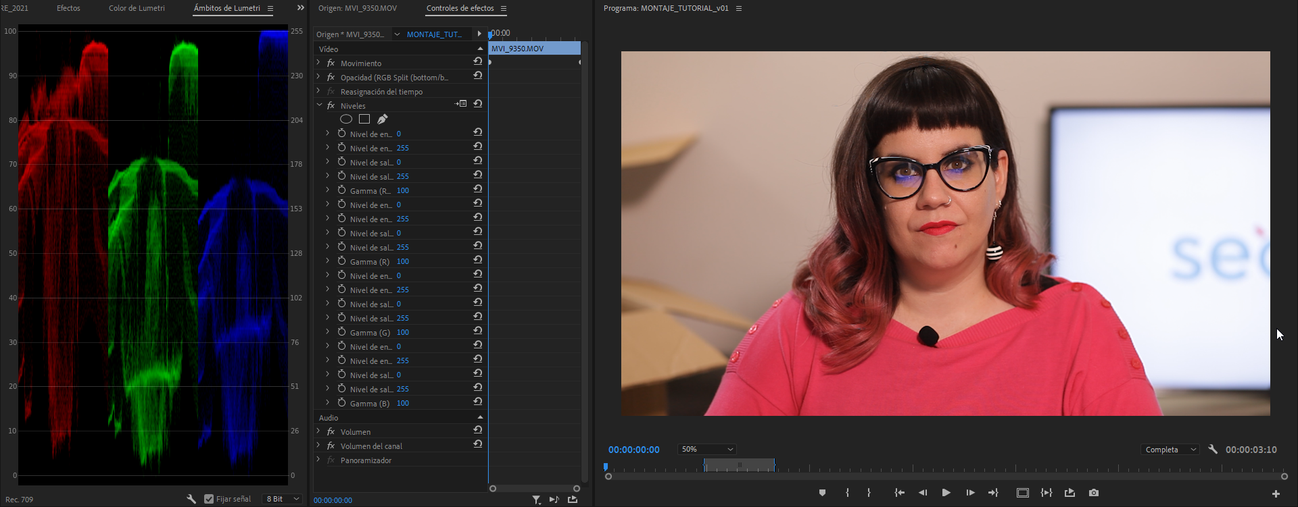Expand the Volumen audio effect
1298x507 pixels.
tap(318, 431)
